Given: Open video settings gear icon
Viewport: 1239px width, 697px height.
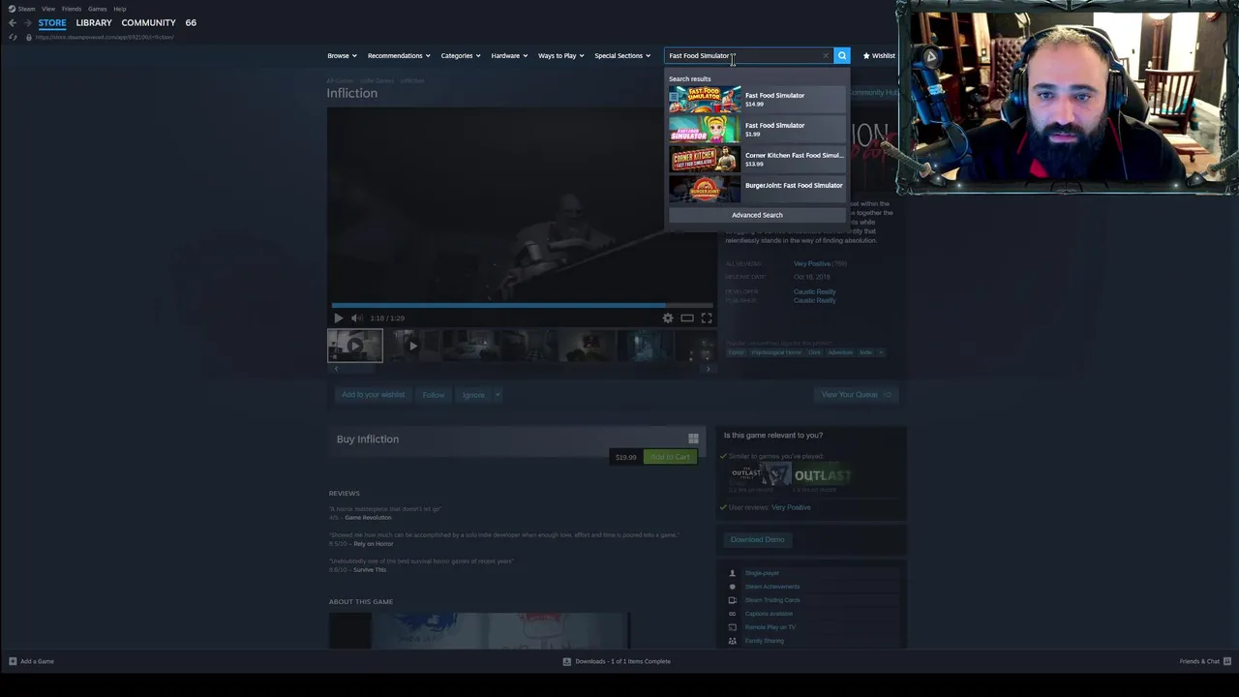Looking at the screenshot, I should coord(668,318).
